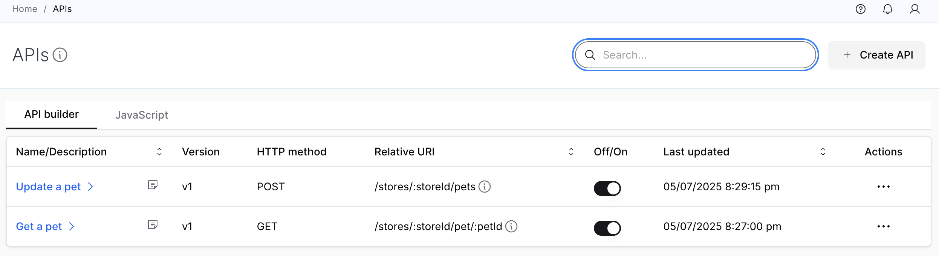Open the notifications bell icon

[x=888, y=9]
